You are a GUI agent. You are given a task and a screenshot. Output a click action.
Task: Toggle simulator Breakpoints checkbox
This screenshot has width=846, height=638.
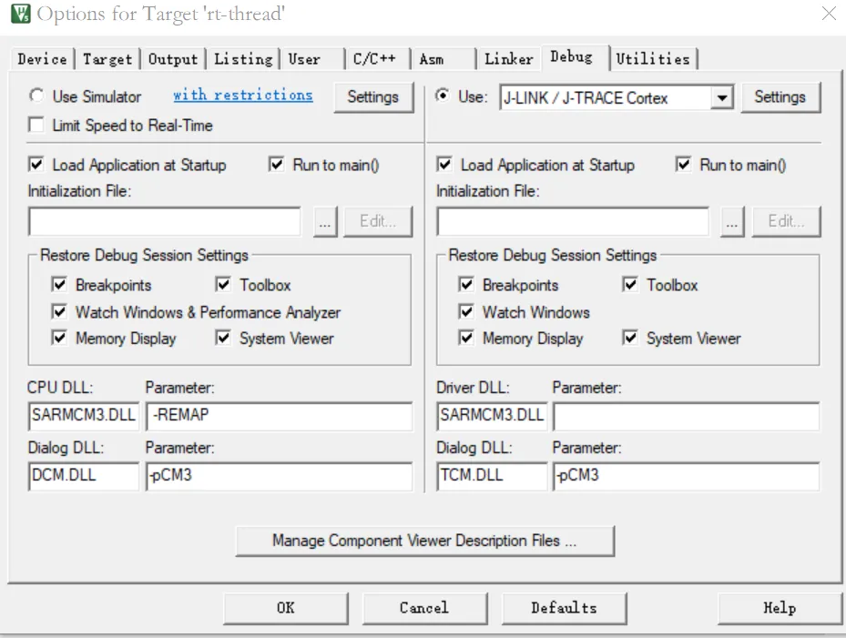point(59,284)
